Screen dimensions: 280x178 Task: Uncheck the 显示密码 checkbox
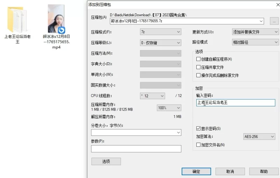click(198, 128)
